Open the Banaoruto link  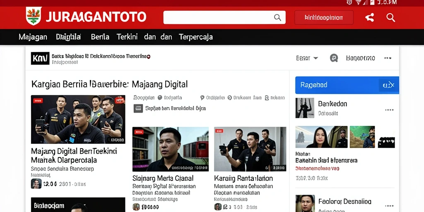pos(361,58)
